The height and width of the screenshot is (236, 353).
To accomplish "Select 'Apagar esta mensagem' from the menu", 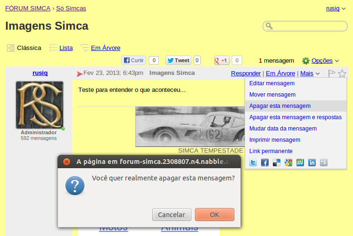I will [279, 106].
